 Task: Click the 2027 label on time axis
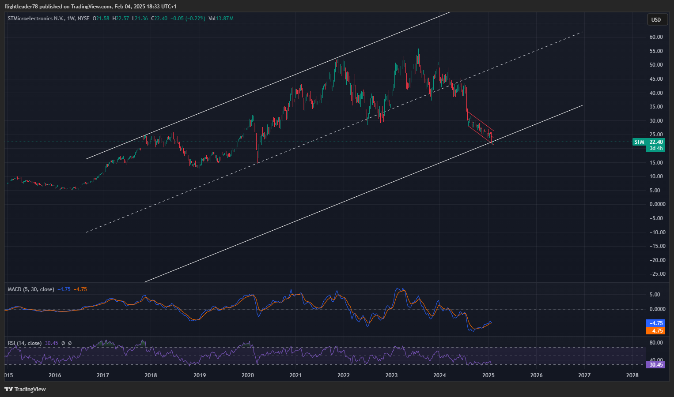[584, 375]
